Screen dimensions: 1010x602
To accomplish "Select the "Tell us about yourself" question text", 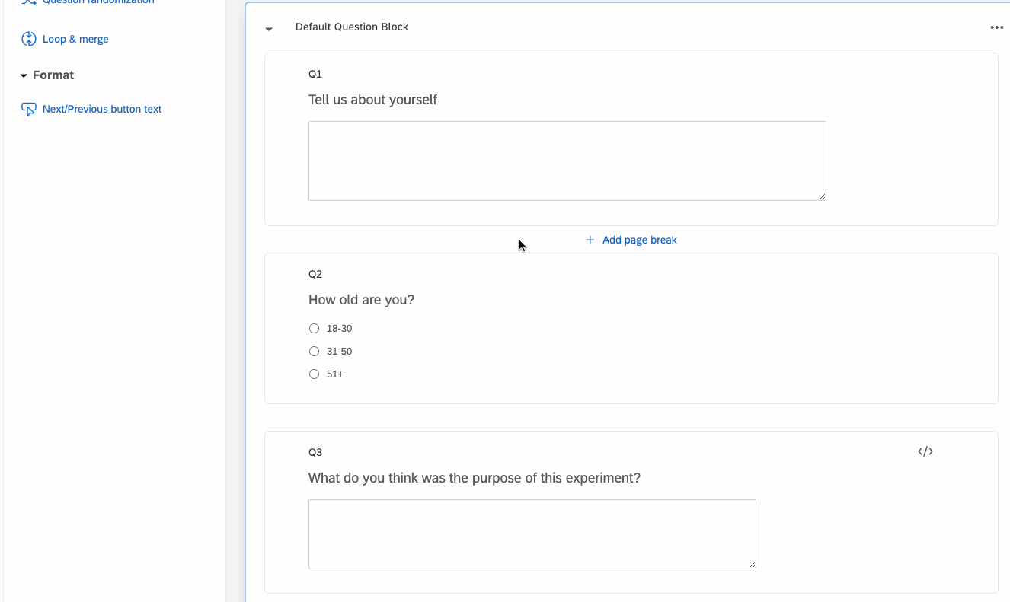I will [x=372, y=100].
